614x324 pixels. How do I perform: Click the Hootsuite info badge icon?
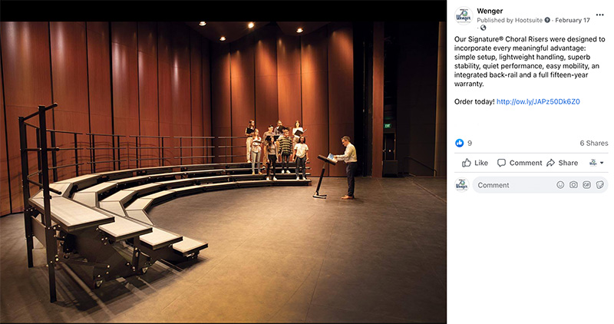(x=547, y=20)
